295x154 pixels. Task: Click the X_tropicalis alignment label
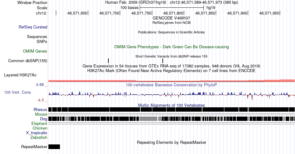click(37, 133)
